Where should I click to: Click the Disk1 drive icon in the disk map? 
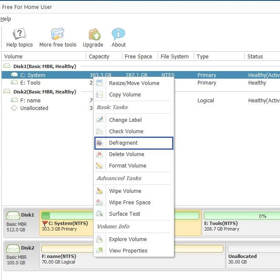click(x=13, y=216)
